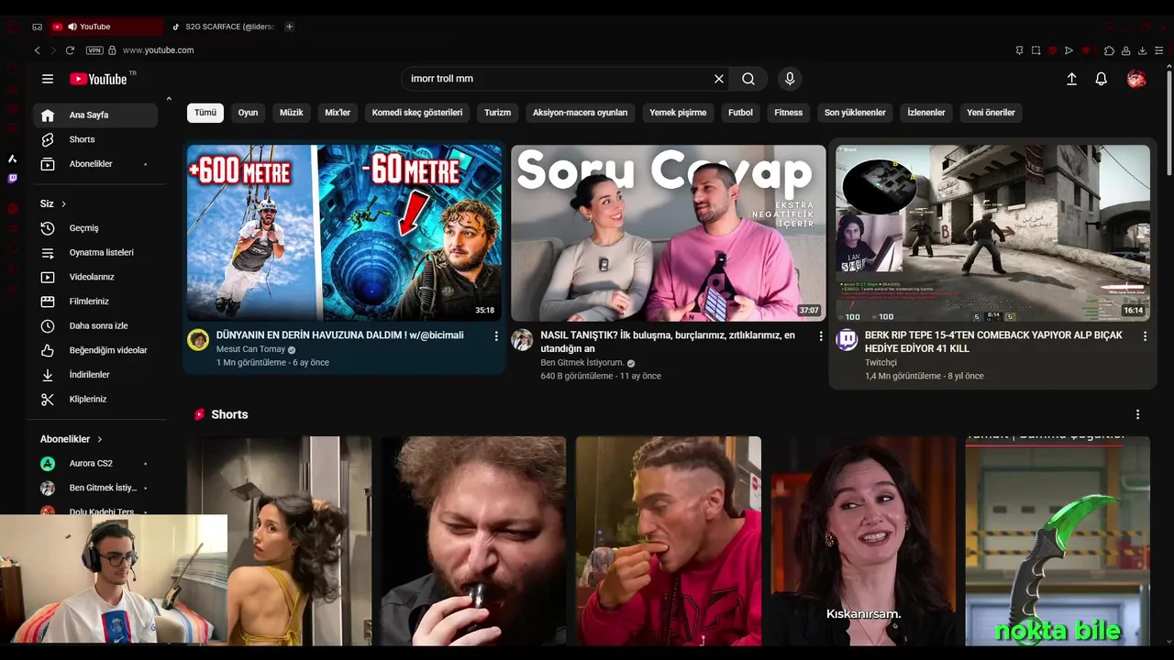This screenshot has width=1174, height=660.
Task: Open Shorts in the left sidebar
Action: pos(95,139)
